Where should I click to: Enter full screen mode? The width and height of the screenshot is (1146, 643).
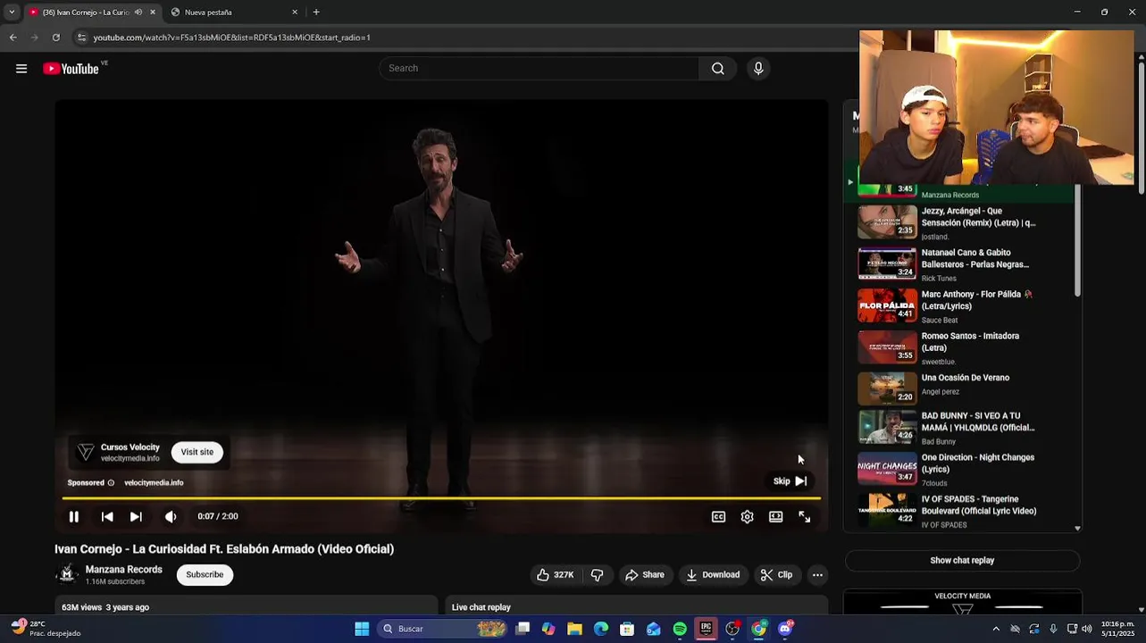click(x=804, y=516)
